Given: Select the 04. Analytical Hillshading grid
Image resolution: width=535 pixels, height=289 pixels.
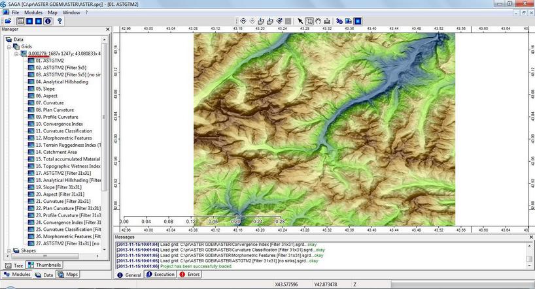Looking at the screenshot, I should 61,82.
